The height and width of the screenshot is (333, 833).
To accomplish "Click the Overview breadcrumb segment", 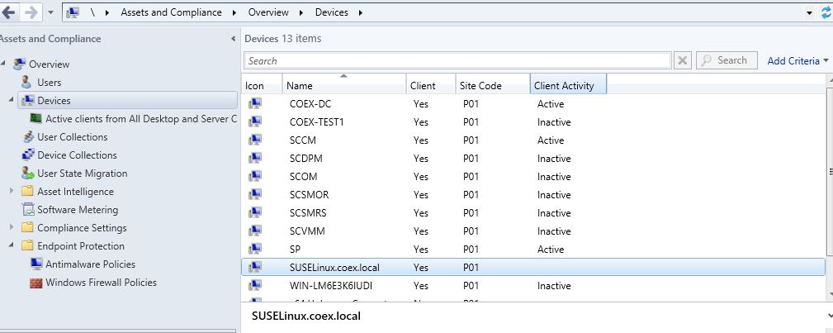I will (x=268, y=12).
